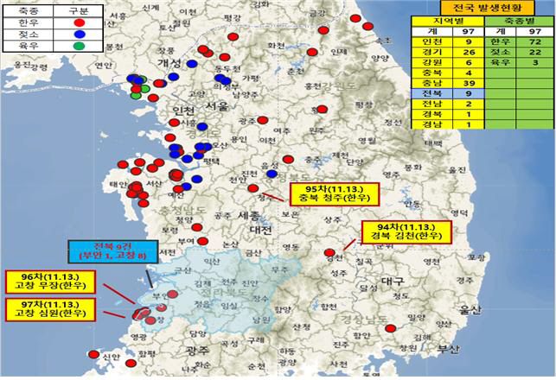556x380 pixels.
Task: Open the 95차 충북 청주(한우) callout
Action: [335, 194]
